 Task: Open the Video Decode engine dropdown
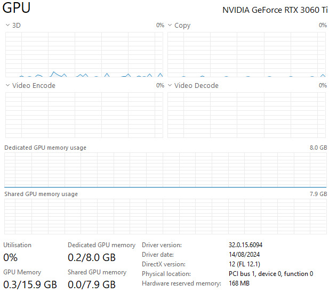pos(170,85)
